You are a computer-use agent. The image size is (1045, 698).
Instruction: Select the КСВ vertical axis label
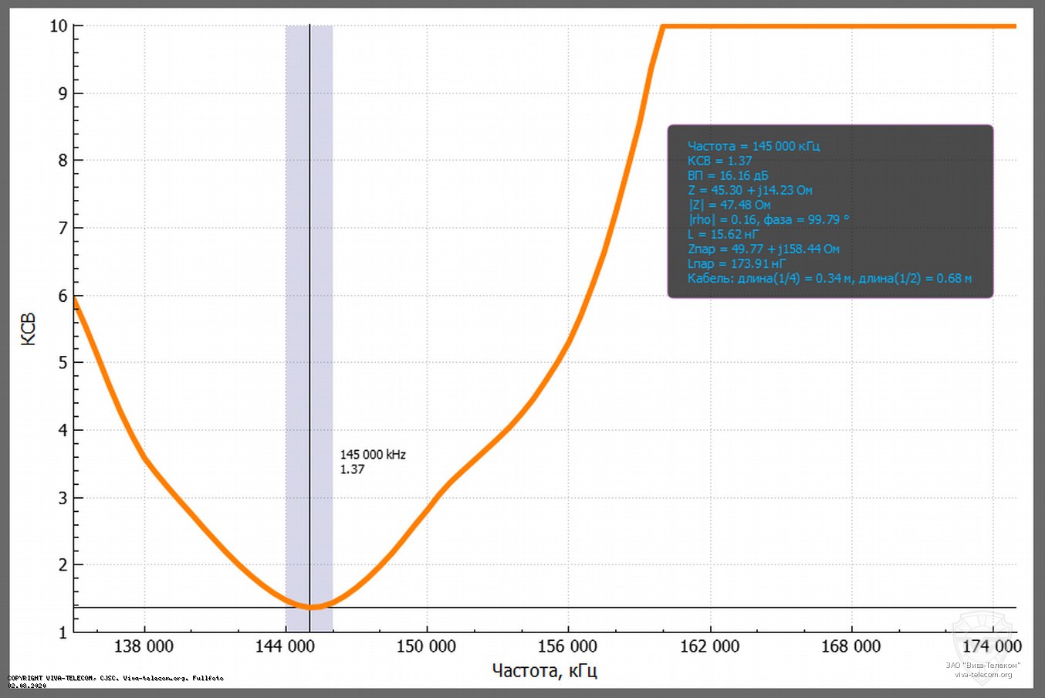pyautogui.click(x=29, y=327)
